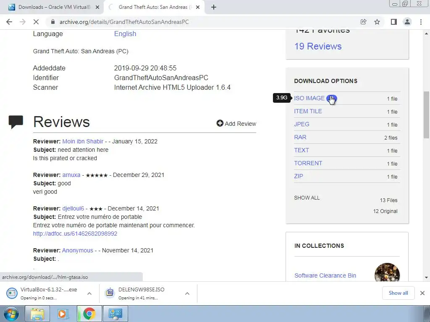
Task: Click the Identifier value GrandTheftAutoSanAndreasPC
Action: click(x=161, y=78)
